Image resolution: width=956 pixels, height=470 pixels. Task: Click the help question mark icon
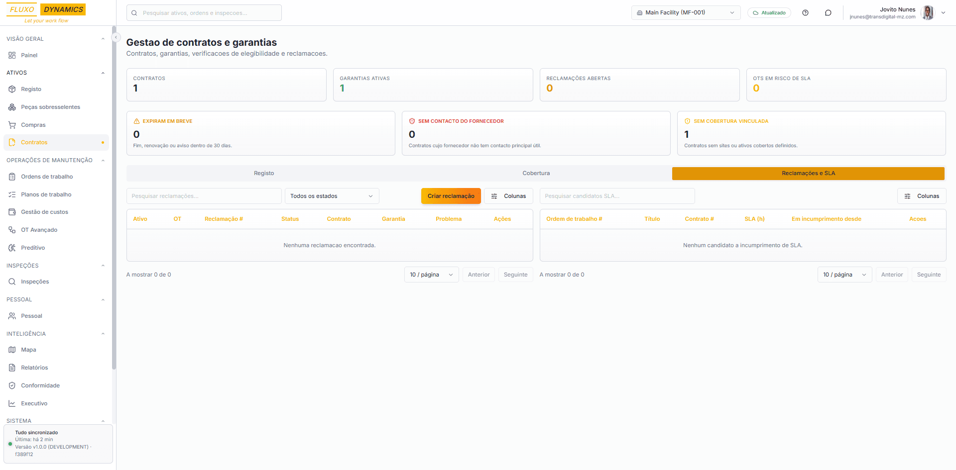click(x=805, y=13)
